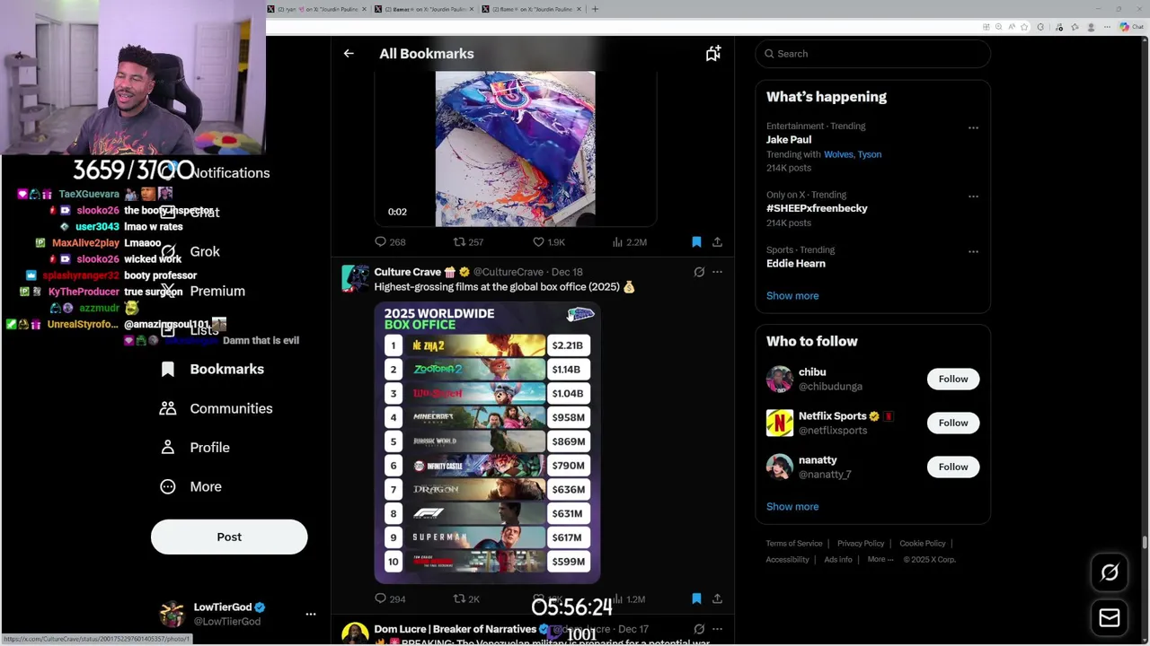Open the Terms of Service link
This screenshot has height=646, width=1150.
click(x=794, y=544)
